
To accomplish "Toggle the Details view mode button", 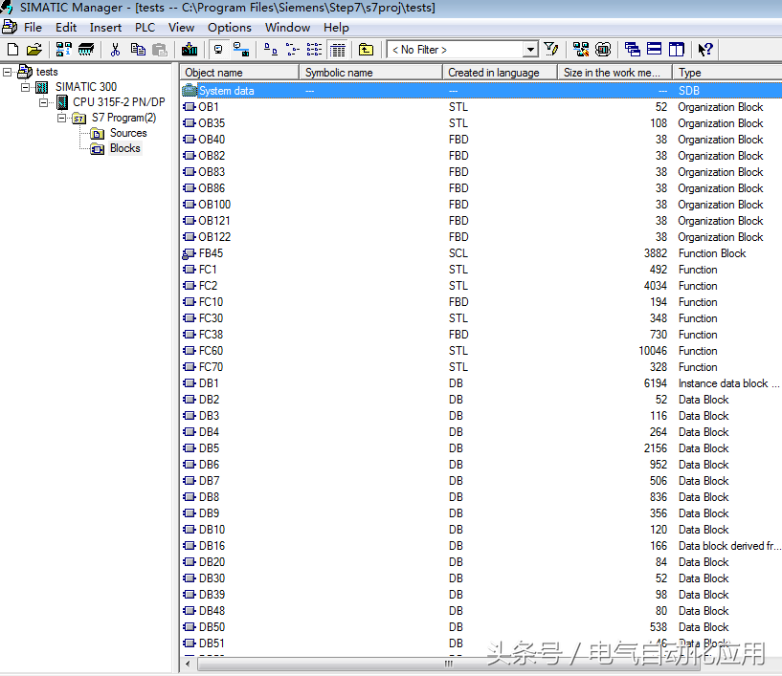I will click(x=337, y=49).
